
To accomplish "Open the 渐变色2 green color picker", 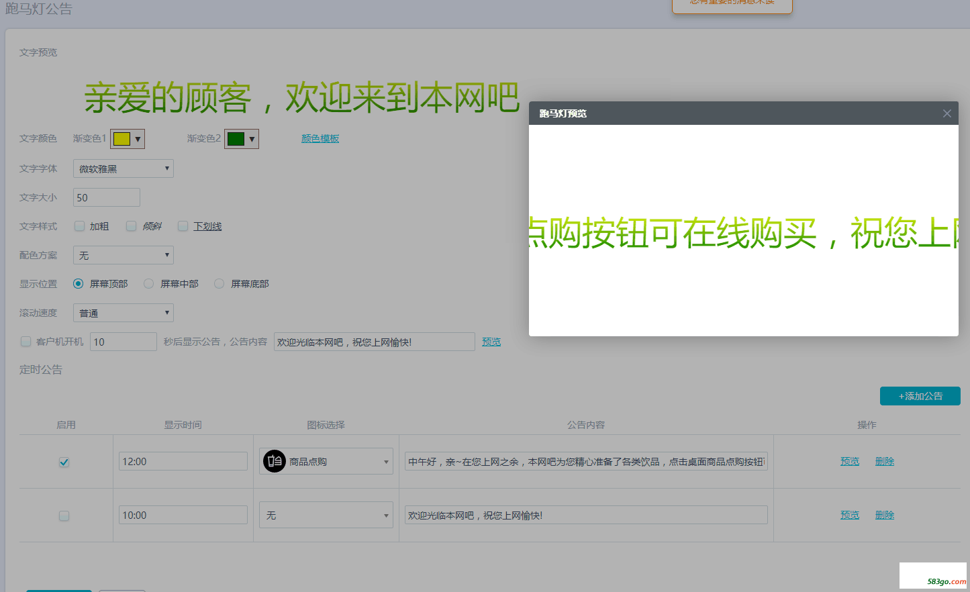I will pos(241,139).
